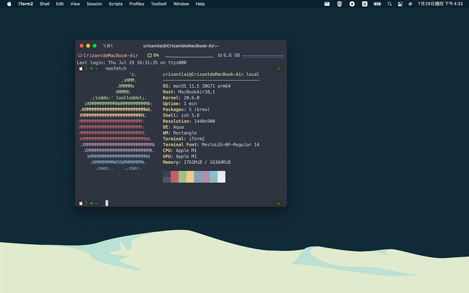
Task: Click the blue memory usage graph
Action: (x=263, y=56)
